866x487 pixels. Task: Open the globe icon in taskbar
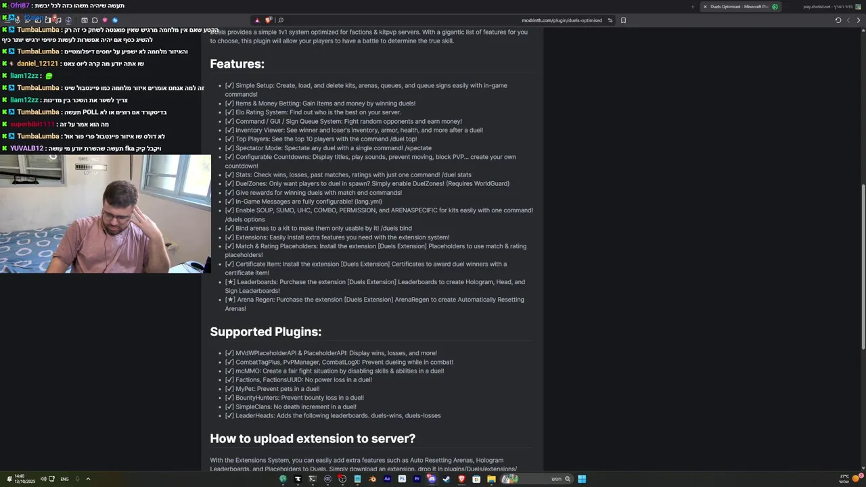(x=283, y=479)
